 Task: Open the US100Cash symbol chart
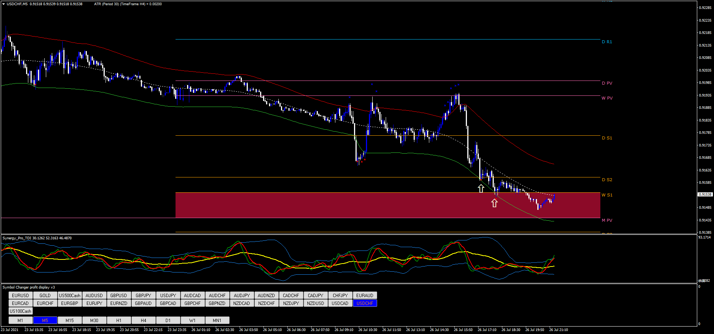pyautogui.click(x=20, y=311)
